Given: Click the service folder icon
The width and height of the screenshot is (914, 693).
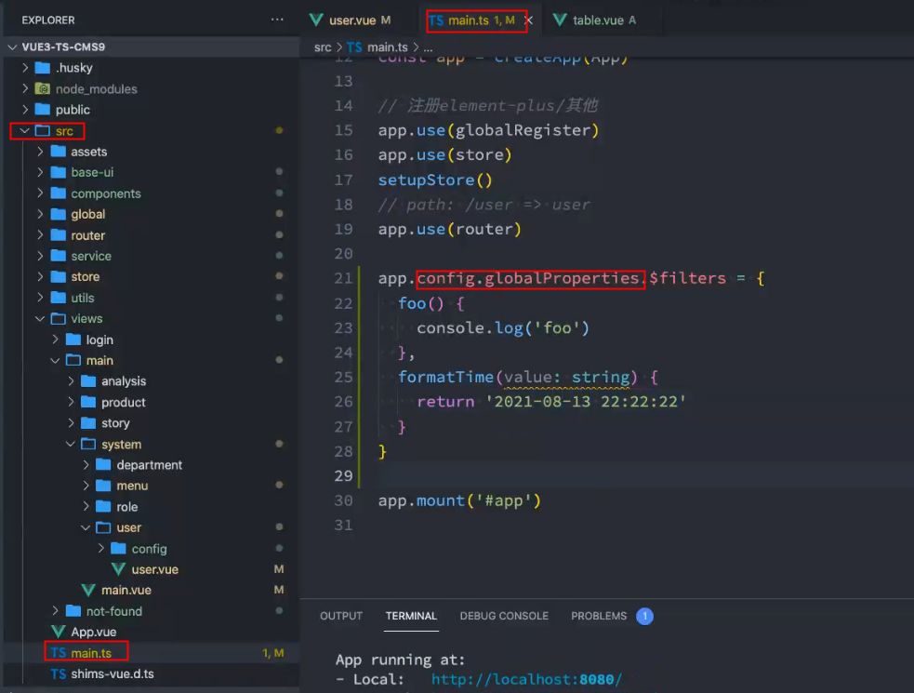Looking at the screenshot, I should pyautogui.click(x=58, y=256).
